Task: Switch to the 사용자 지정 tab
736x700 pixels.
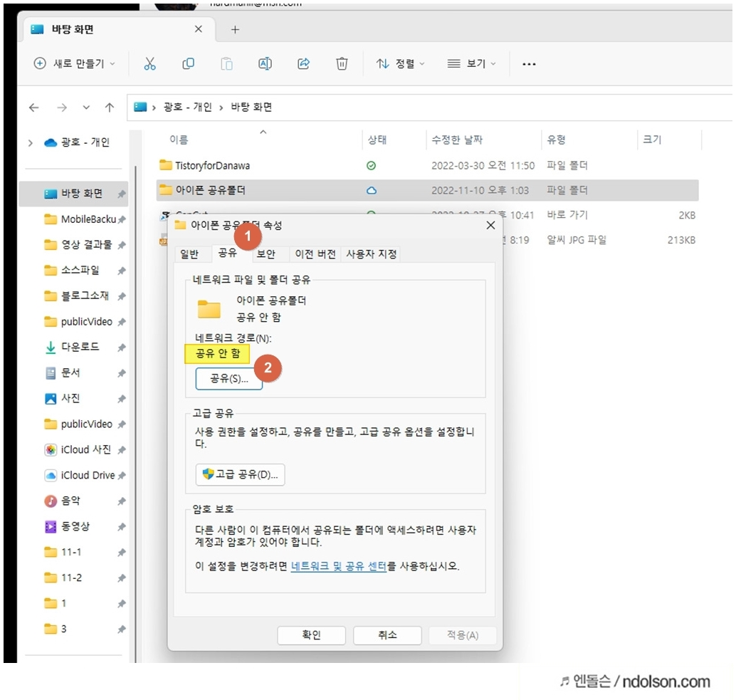Action: tap(372, 254)
